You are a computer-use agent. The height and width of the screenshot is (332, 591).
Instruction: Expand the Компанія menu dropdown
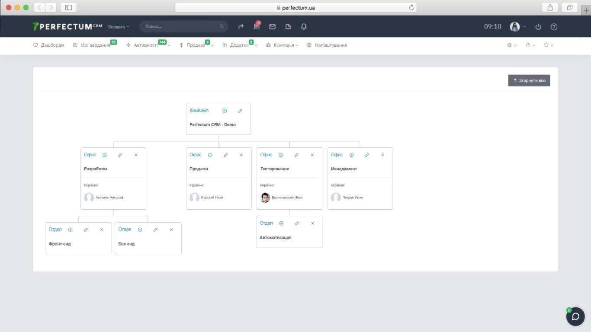282,45
